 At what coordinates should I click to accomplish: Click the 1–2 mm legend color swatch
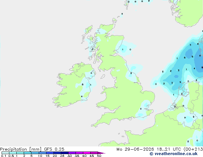coord(20,153)
